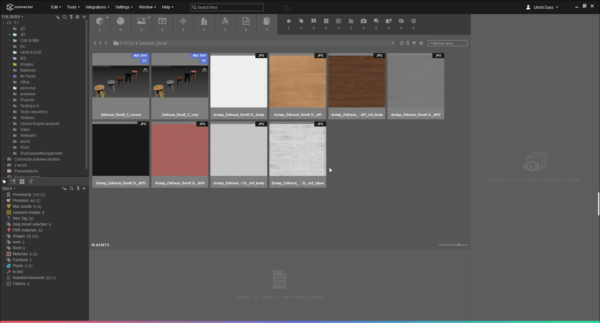Expand the Materials tag group
This screenshot has height=323, width=600.
pyautogui.click(x=4, y=254)
